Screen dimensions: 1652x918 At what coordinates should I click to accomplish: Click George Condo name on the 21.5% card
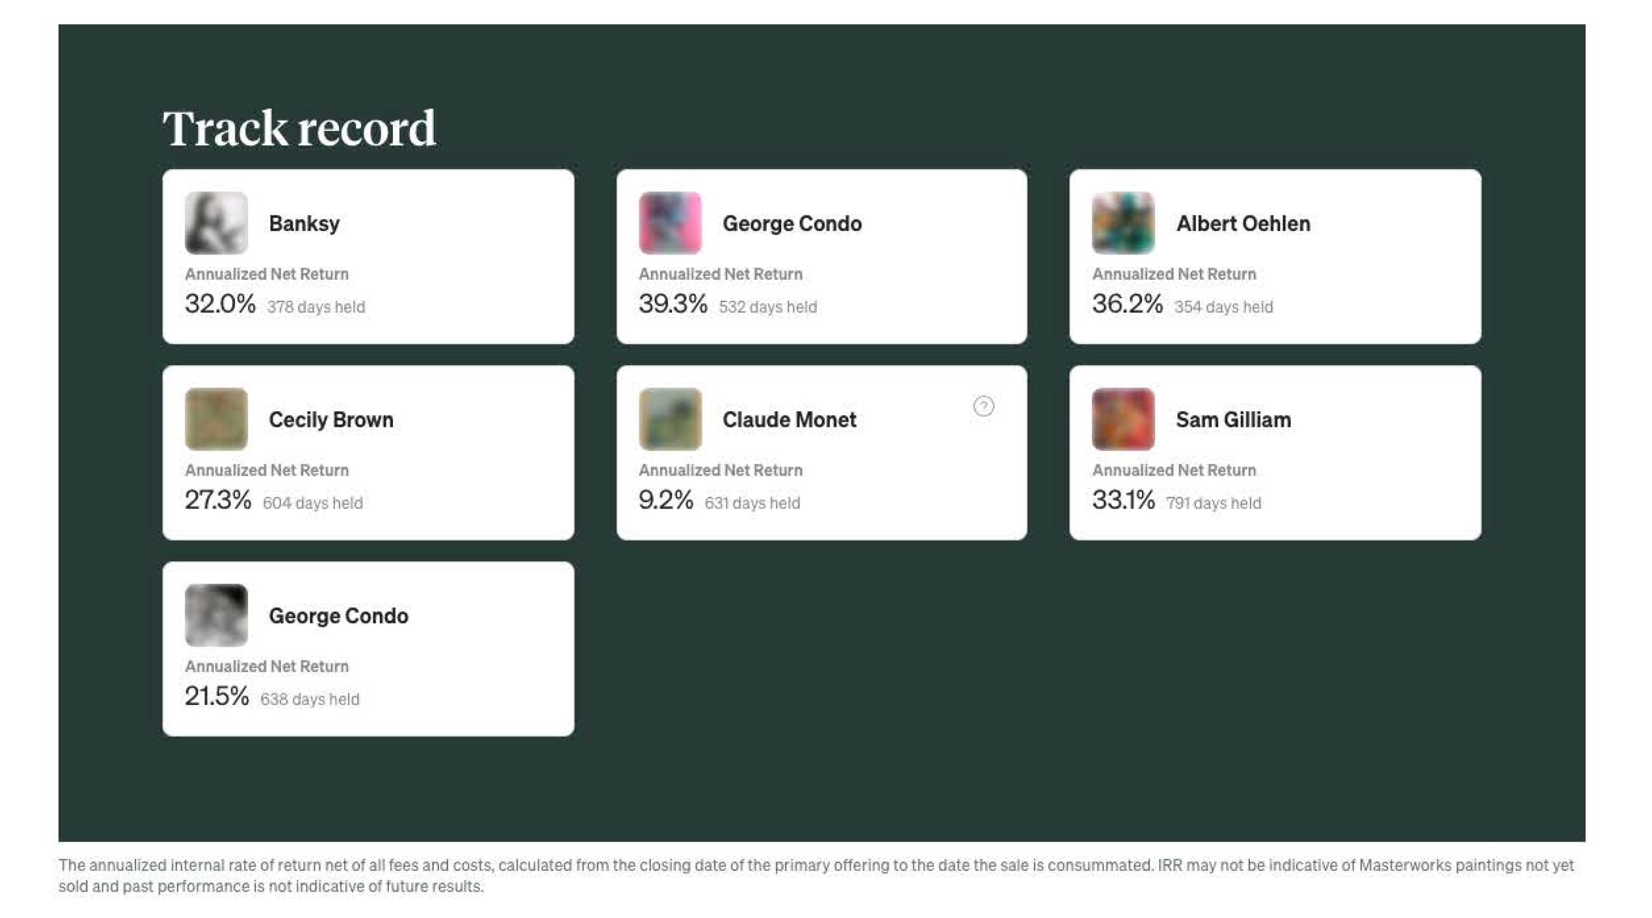[338, 616]
